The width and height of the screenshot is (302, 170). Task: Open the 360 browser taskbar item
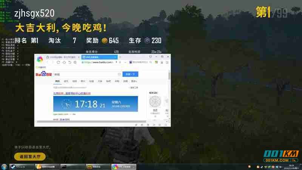[124, 167]
